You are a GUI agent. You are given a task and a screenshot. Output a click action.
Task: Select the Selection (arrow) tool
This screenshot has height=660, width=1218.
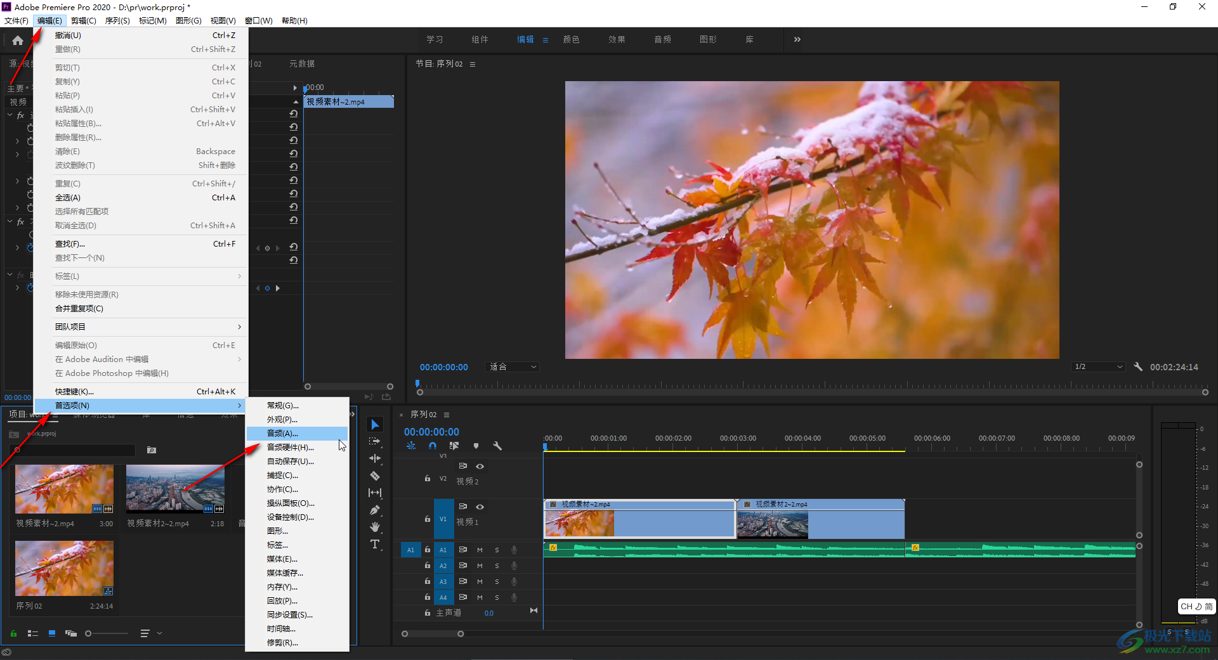click(375, 424)
